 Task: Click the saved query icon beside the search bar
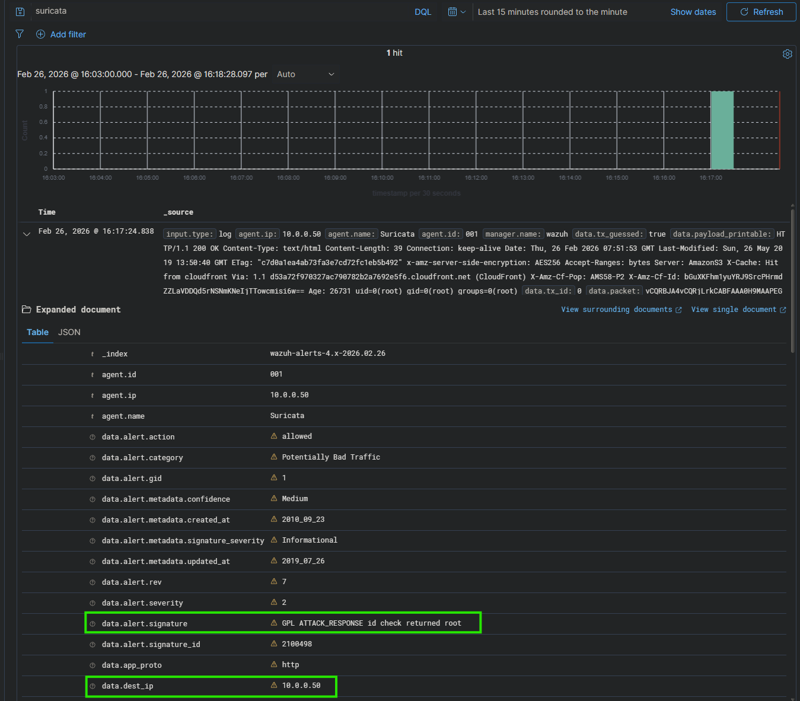(x=20, y=12)
